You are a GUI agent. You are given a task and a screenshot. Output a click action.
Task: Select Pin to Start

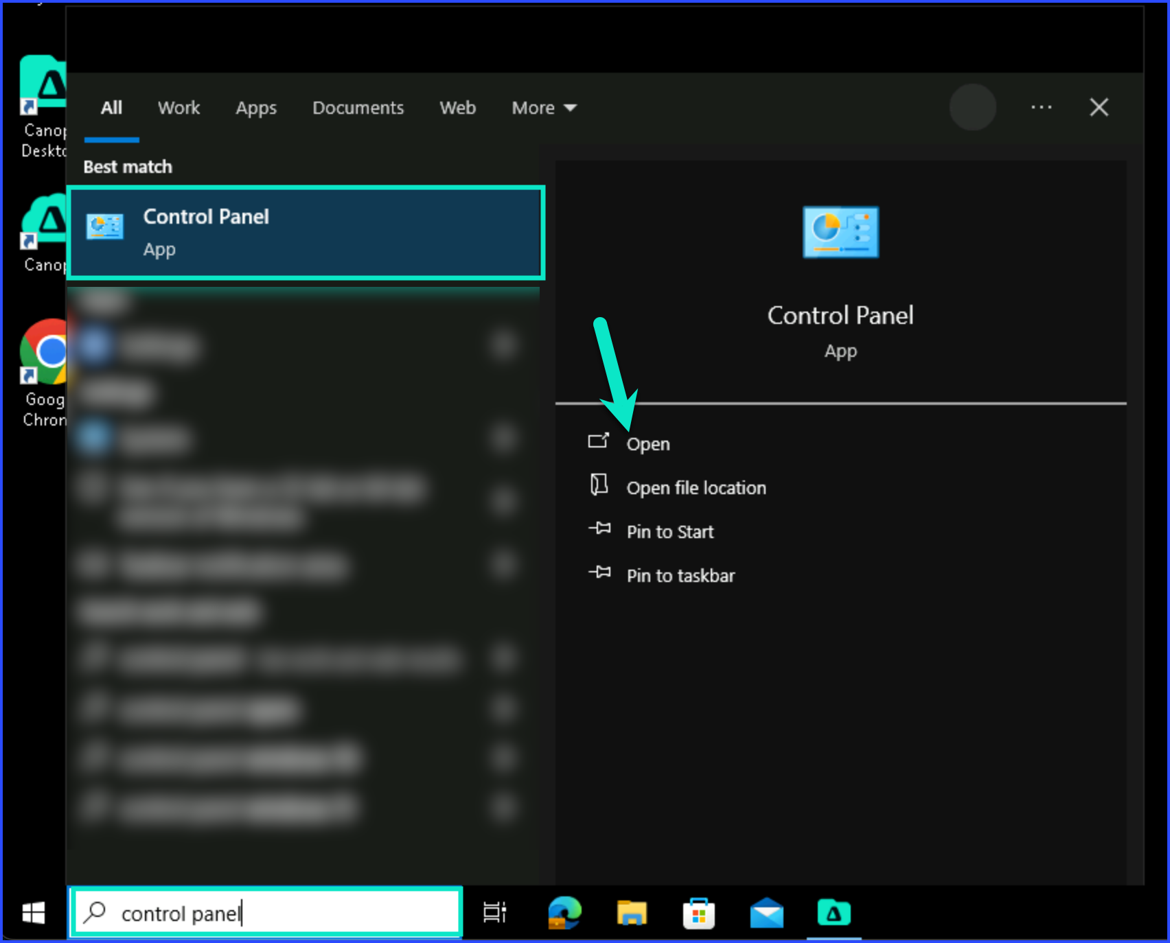pos(670,532)
